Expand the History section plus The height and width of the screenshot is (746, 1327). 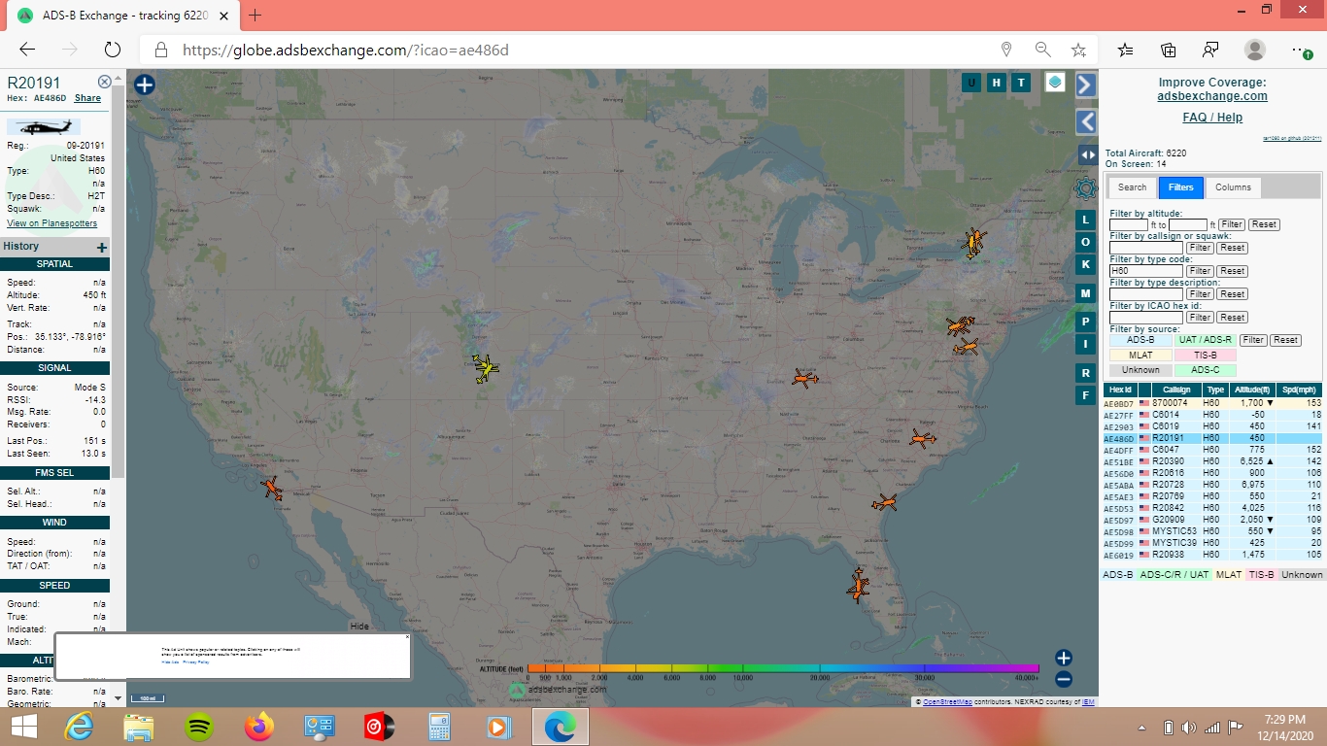click(102, 247)
